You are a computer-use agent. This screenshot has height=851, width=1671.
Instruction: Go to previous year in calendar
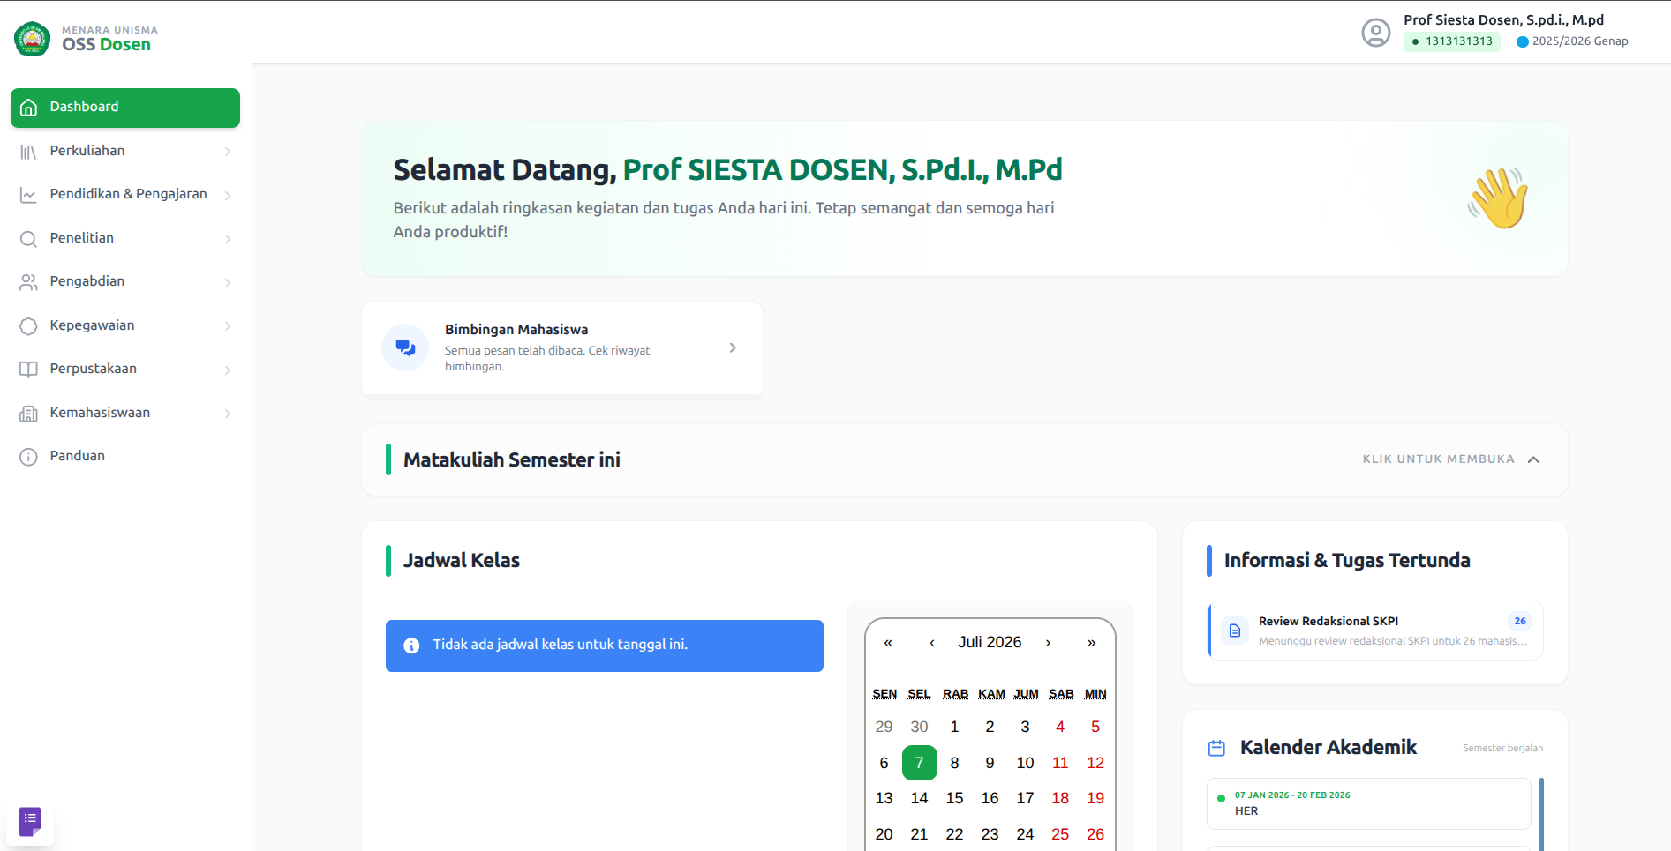pyautogui.click(x=888, y=642)
